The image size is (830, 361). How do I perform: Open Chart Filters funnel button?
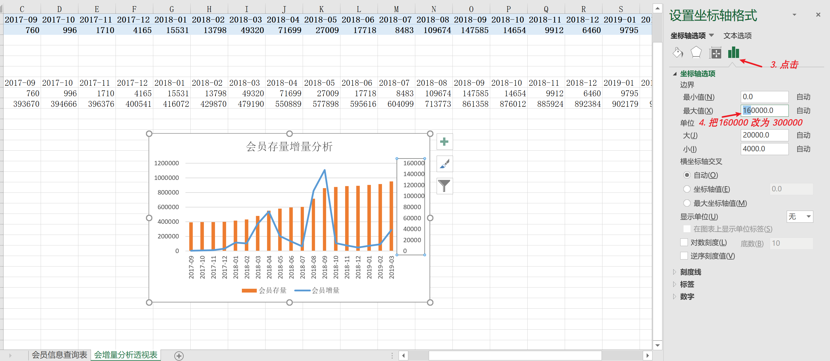pos(444,186)
